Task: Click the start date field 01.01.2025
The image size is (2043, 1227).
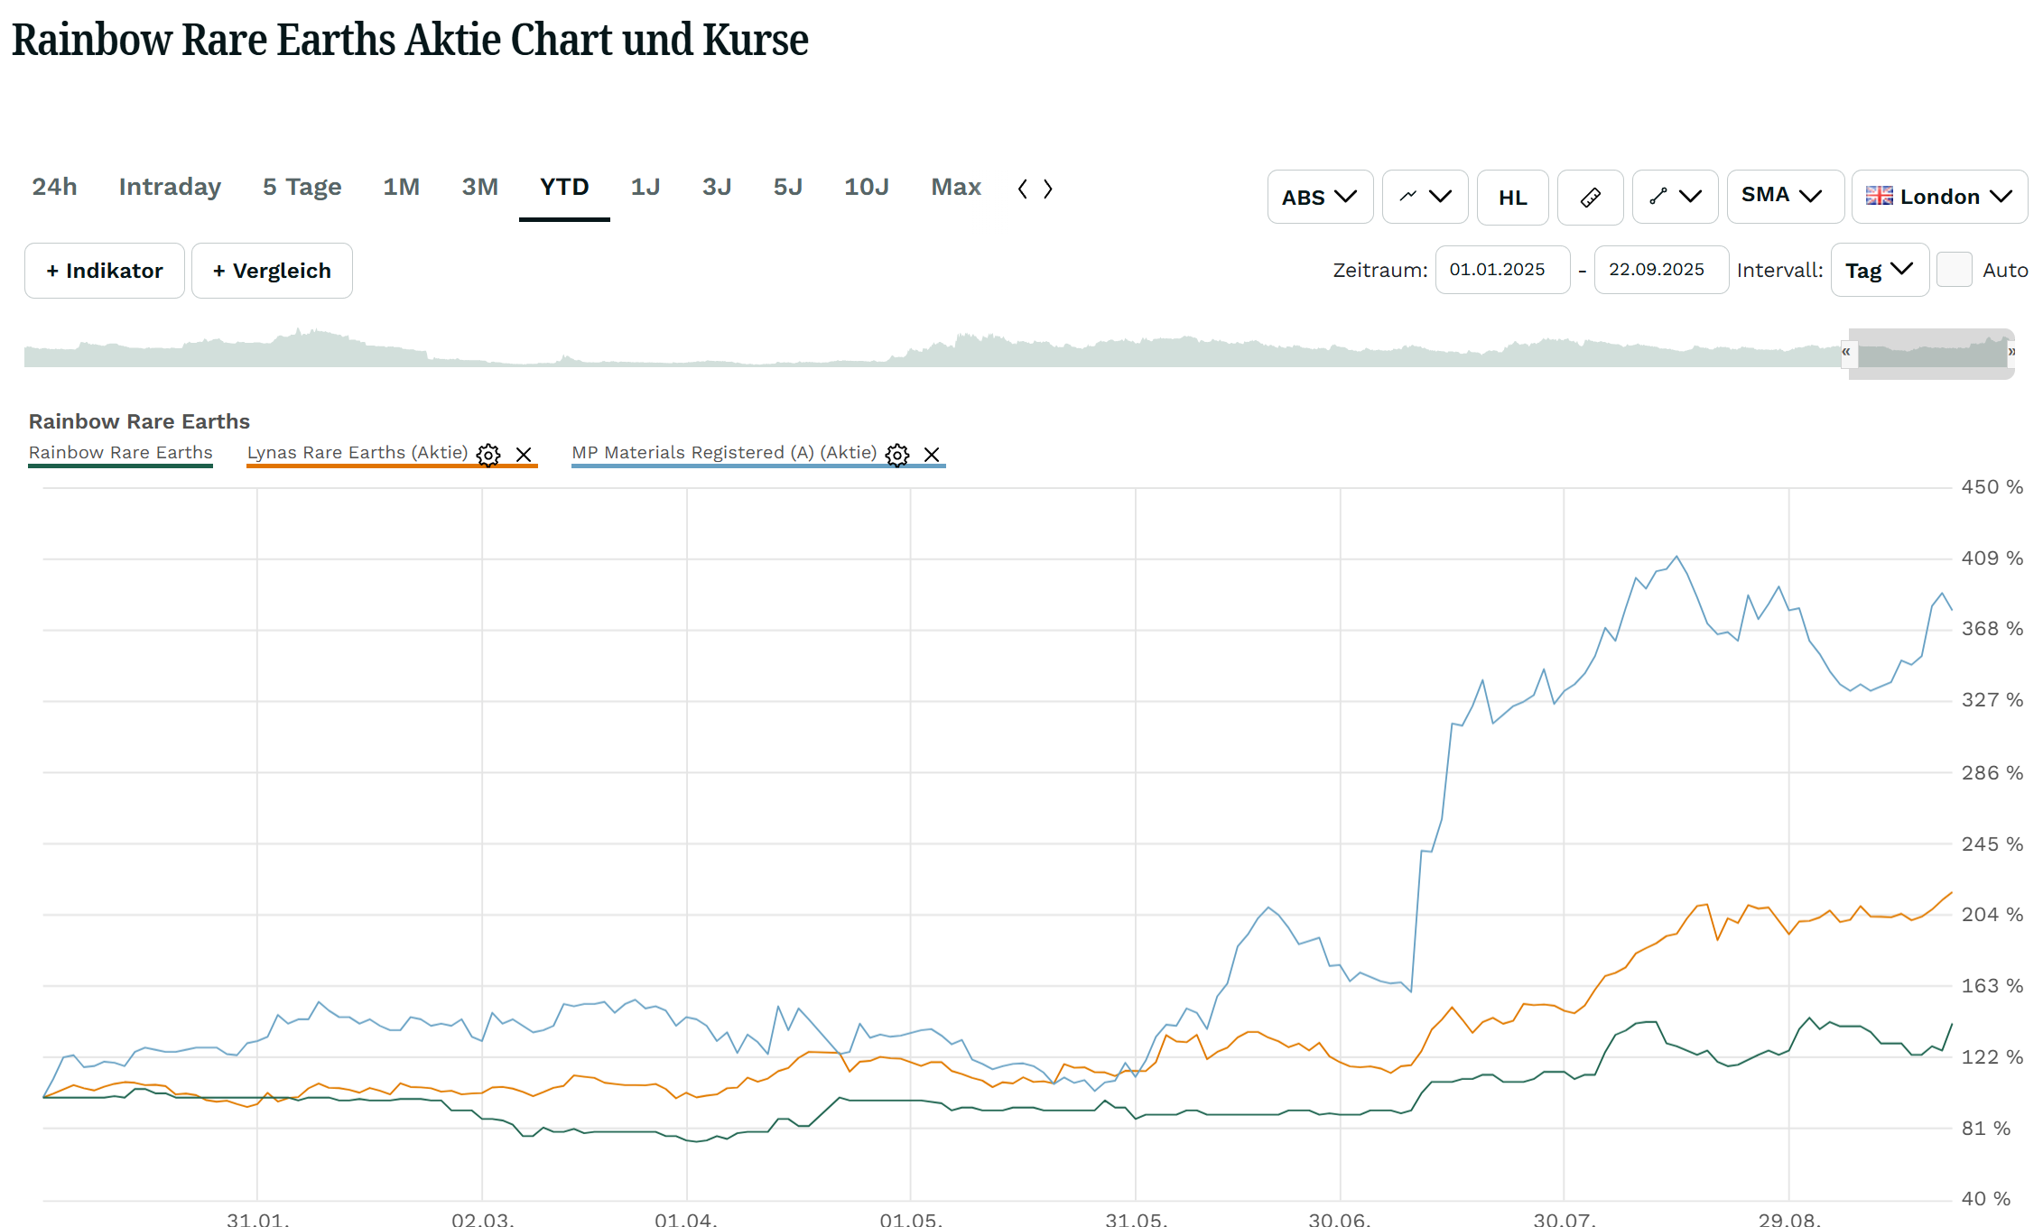Action: coord(1502,270)
